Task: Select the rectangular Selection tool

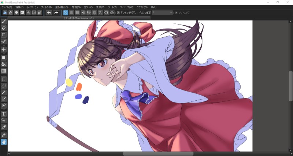Action: [x=4, y=79]
